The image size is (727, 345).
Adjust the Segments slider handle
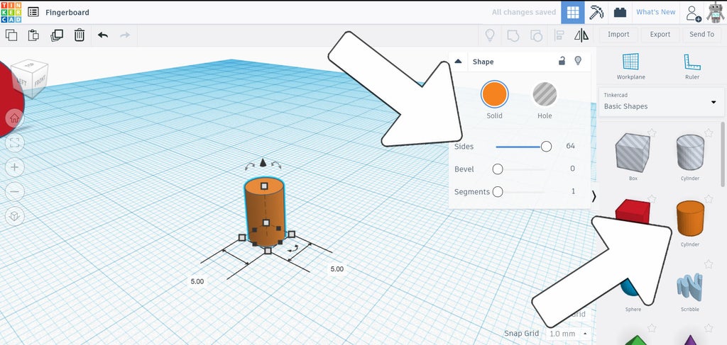click(x=498, y=191)
